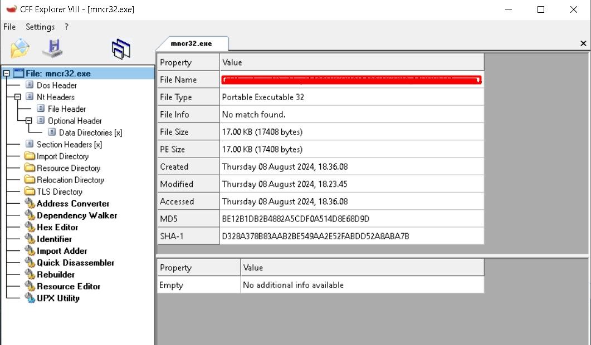Open the Resource Editor tool
Viewport: 591px width, 345px height.
click(69, 287)
